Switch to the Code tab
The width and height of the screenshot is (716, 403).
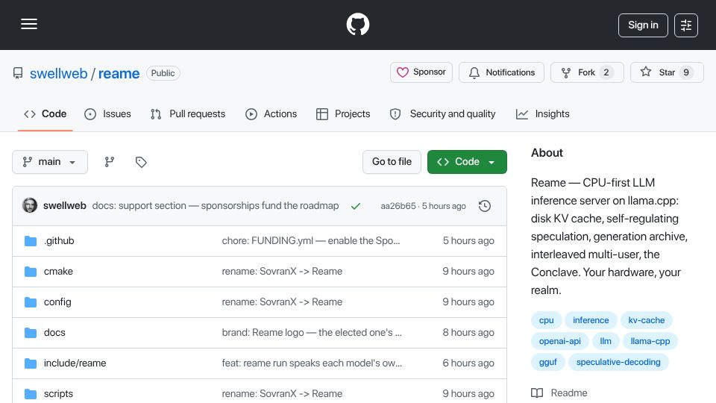click(x=45, y=113)
